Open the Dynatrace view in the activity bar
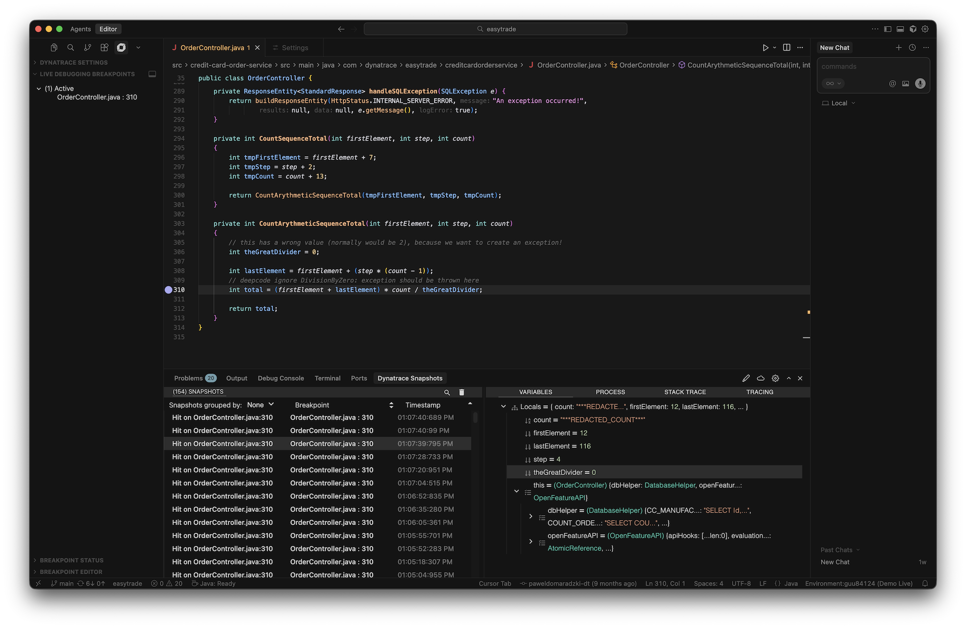The width and height of the screenshot is (966, 628). pos(121,47)
